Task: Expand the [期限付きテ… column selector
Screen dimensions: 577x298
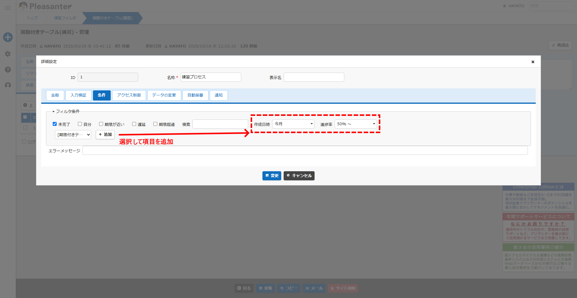Action: 73,135
